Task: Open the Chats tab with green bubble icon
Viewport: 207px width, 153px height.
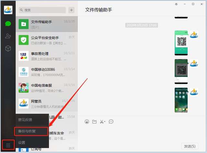Action: tap(8, 24)
